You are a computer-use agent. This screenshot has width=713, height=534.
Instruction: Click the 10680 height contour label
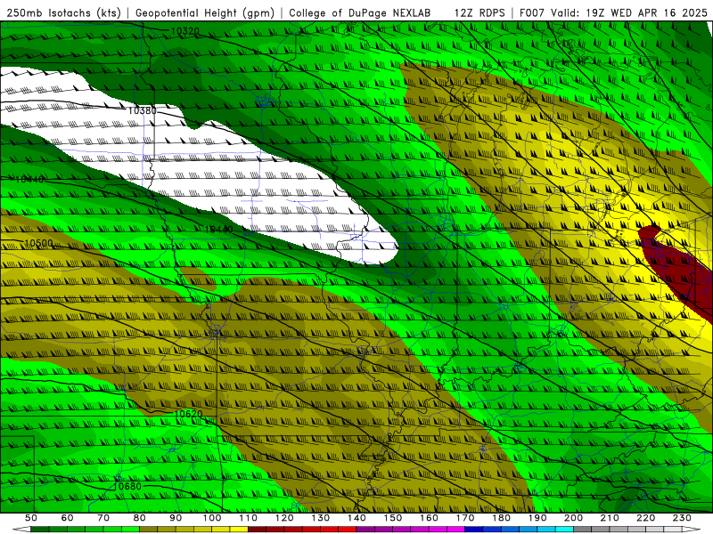coord(127,486)
